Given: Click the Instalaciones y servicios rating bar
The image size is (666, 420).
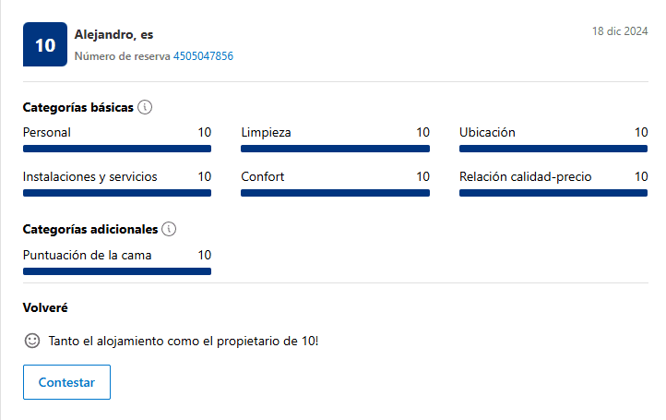Looking at the screenshot, I should tap(117, 193).
